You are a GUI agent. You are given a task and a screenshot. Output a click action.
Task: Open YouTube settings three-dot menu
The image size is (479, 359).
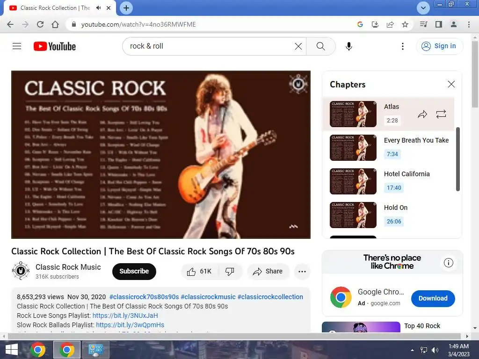[x=403, y=46]
